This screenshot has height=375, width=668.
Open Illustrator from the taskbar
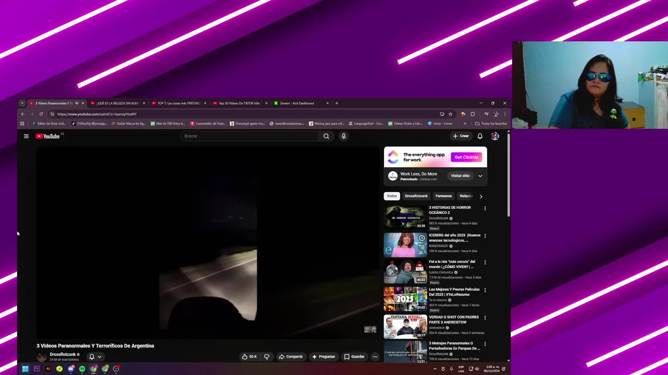[x=48, y=369]
